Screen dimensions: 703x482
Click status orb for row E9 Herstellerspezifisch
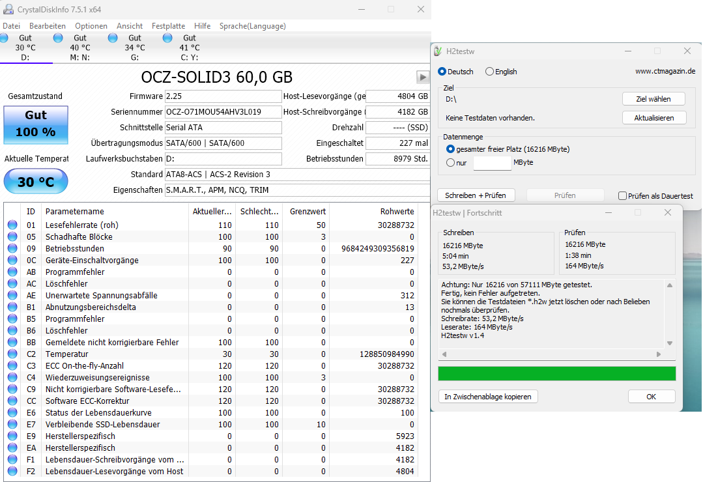coord(12,436)
